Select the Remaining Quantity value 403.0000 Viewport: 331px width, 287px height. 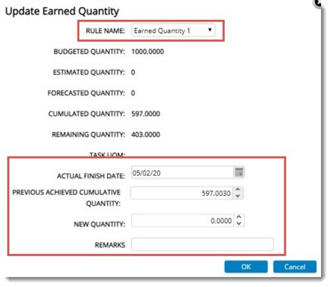click(x=146, y=134)
